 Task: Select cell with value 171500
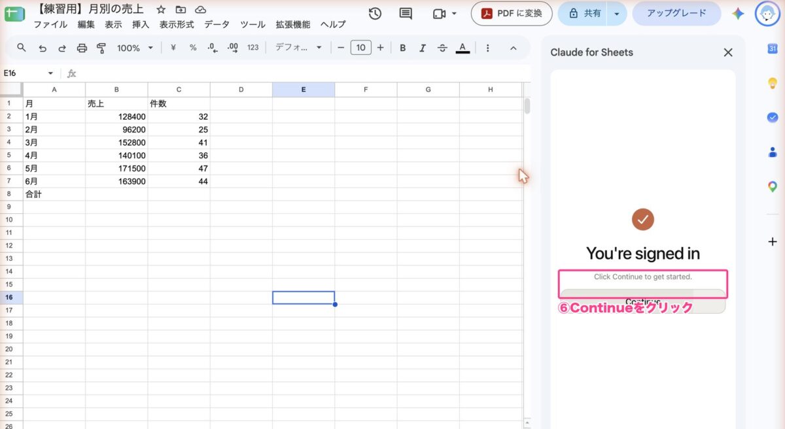tap(116, 168)
